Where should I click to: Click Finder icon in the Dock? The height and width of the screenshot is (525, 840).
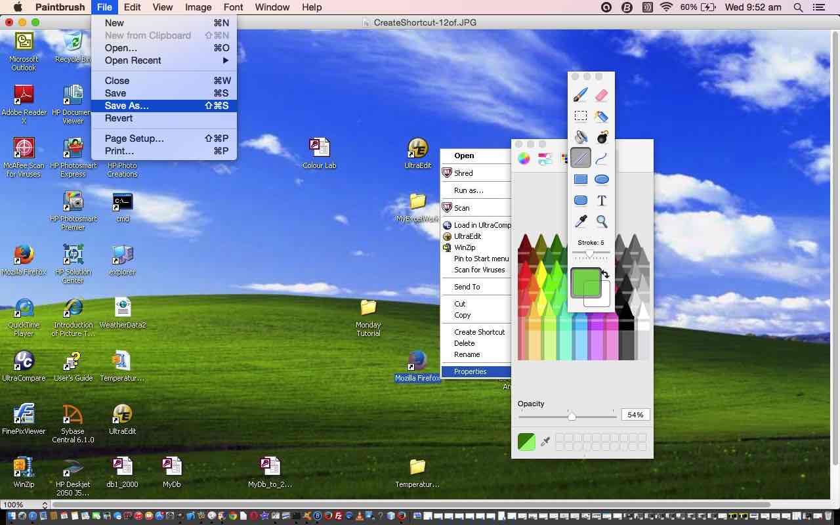tap(11, 516)
